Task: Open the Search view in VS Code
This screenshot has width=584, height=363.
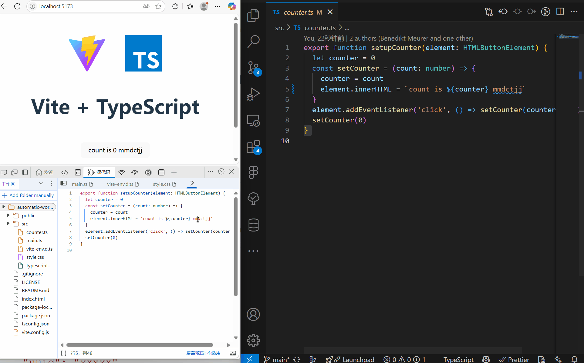Action: tap(253, 42)
